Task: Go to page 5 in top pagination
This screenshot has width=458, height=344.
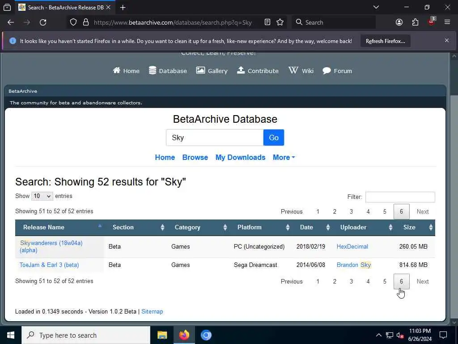Action: [385, 211]
